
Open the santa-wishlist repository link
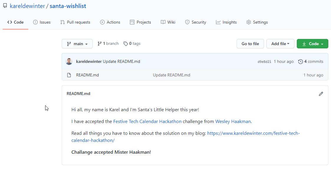pyautogui.click(x=68, y=6)
